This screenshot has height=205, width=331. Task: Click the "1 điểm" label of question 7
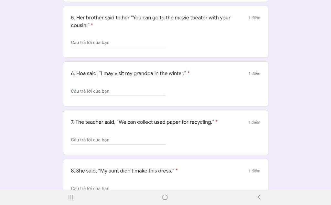pos(254,122)
